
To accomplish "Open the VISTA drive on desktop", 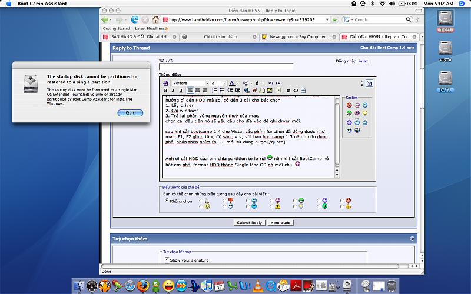I will click(445, 49).
